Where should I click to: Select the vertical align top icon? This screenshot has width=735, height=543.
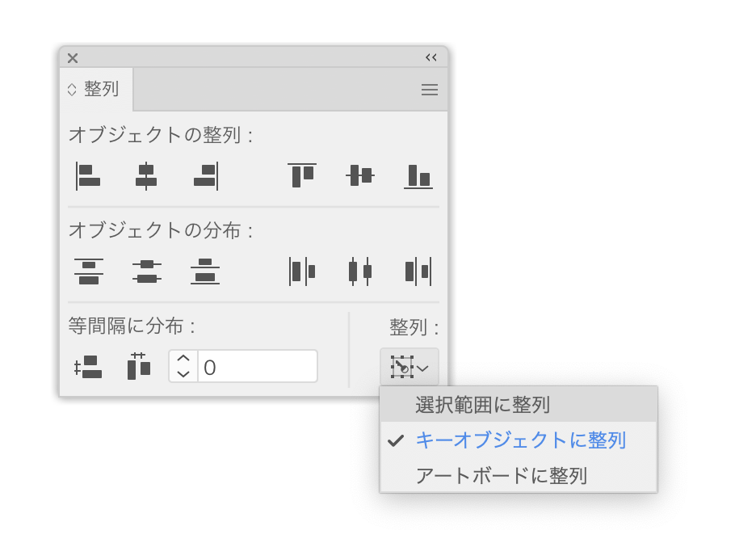pyautogui.click(x=300, y=176)
